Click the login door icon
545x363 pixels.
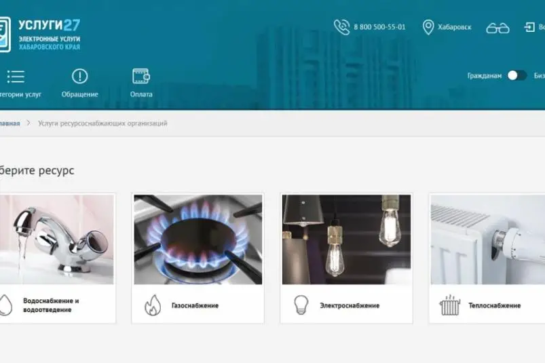529,27
